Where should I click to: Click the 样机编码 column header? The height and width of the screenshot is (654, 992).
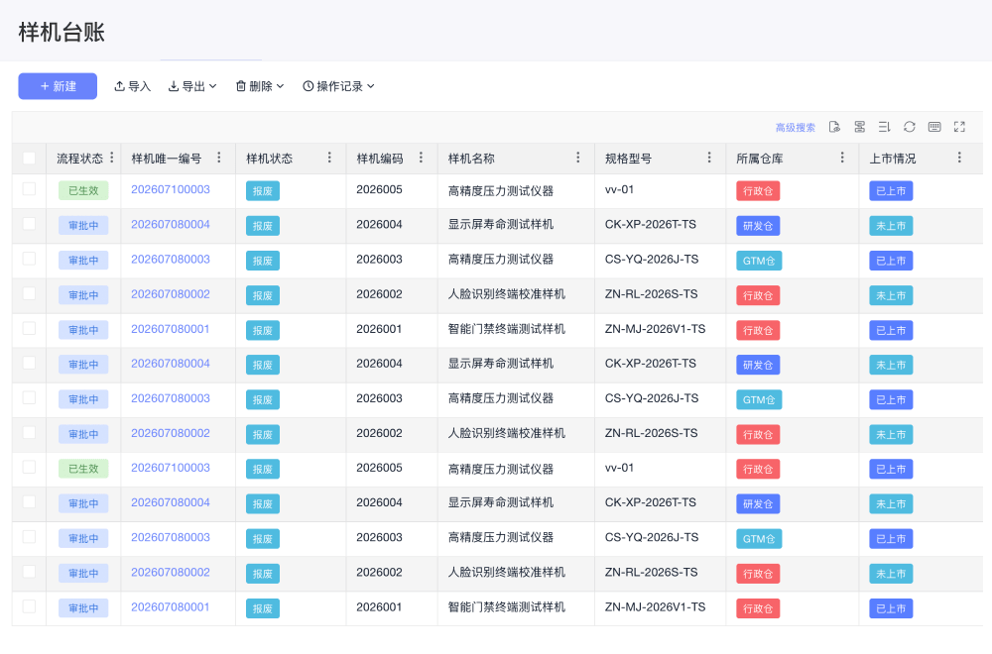(380, 159)
